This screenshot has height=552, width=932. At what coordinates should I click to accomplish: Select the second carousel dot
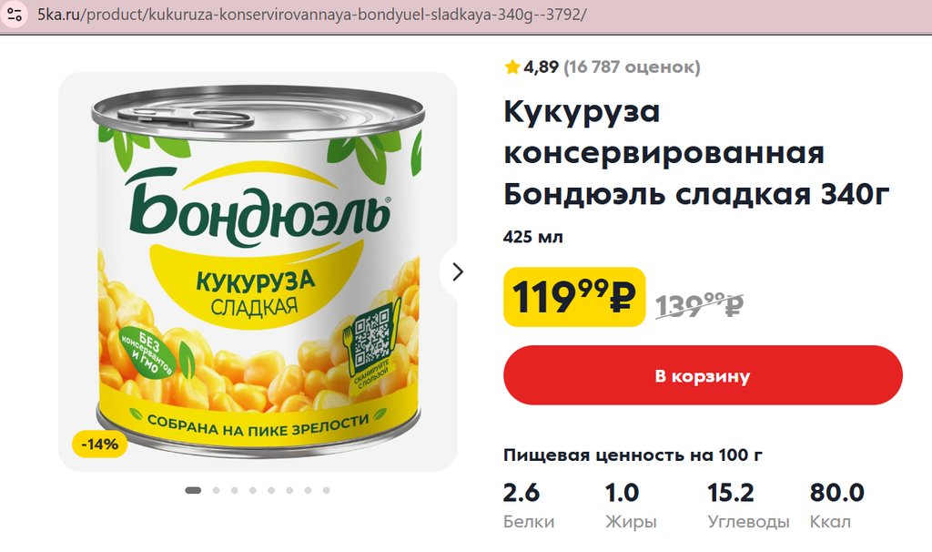click(x=217, y=490)
